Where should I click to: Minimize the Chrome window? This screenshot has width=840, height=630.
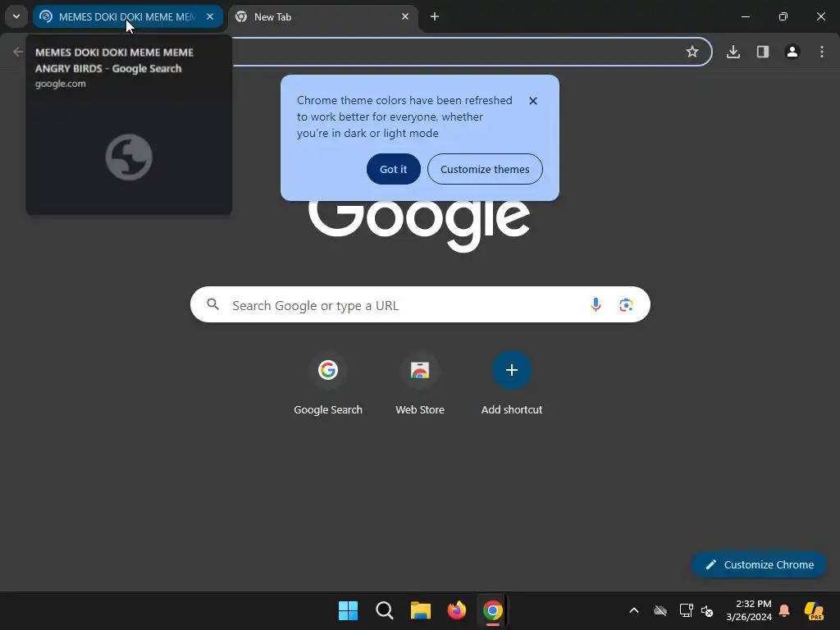pyautogui.click(x=745, y=16)
